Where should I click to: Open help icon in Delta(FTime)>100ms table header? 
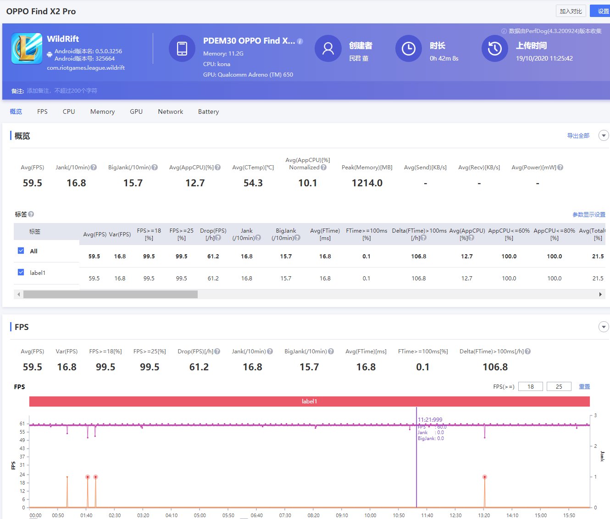(x=424, y=238)
